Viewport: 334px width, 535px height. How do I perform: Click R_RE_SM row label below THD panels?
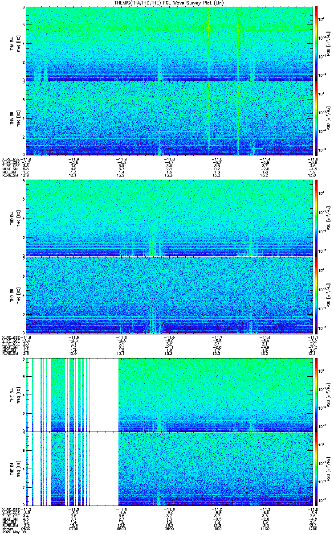click(x=10, y=353)
